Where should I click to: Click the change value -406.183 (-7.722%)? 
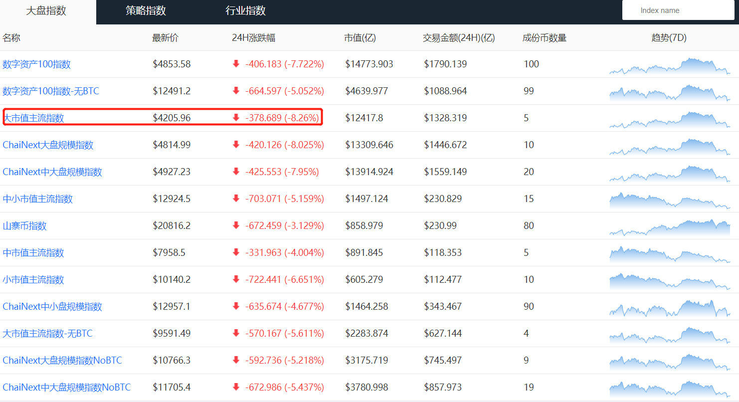coord(285,64)
